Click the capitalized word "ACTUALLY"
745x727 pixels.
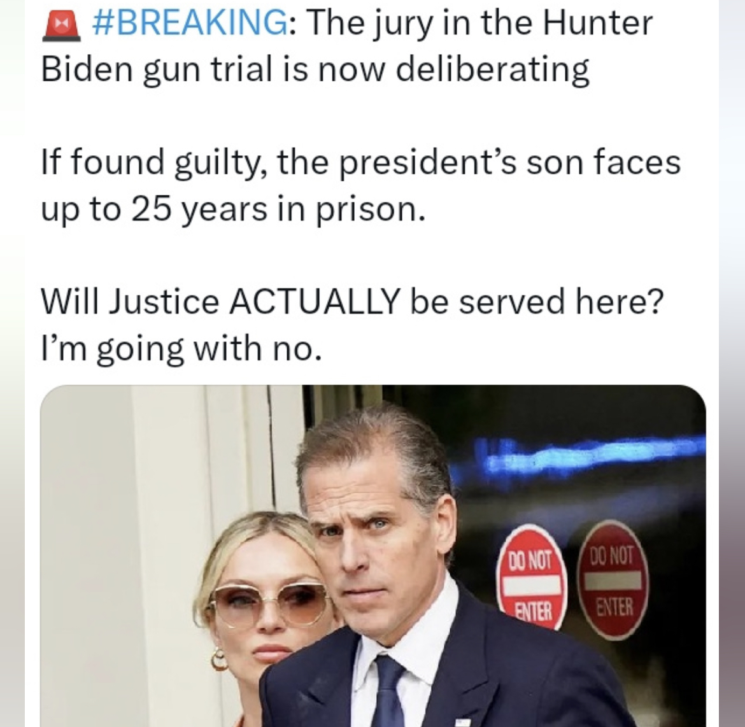[x=315, y=300]
